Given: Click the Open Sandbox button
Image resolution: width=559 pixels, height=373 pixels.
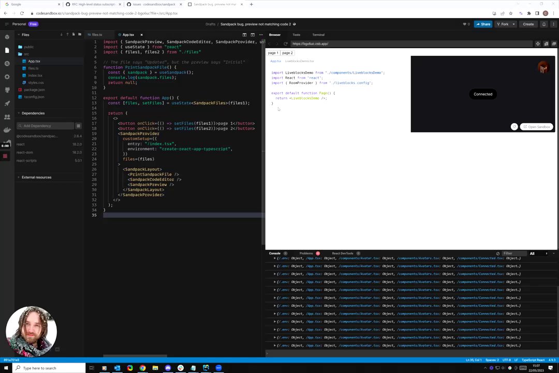Looking at the screenshot, I should (537, 127).
